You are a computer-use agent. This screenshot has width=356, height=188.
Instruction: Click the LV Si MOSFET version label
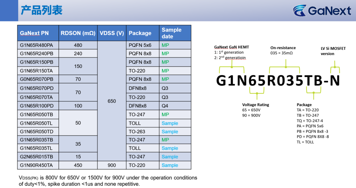pos(333,51)
